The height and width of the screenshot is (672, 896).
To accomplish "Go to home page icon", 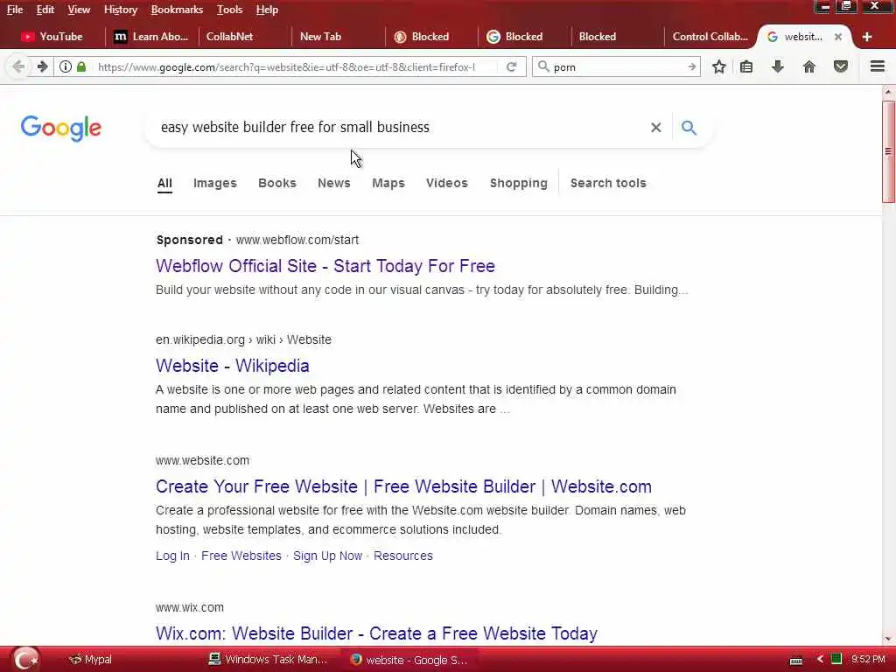I will tap(809, 66).
